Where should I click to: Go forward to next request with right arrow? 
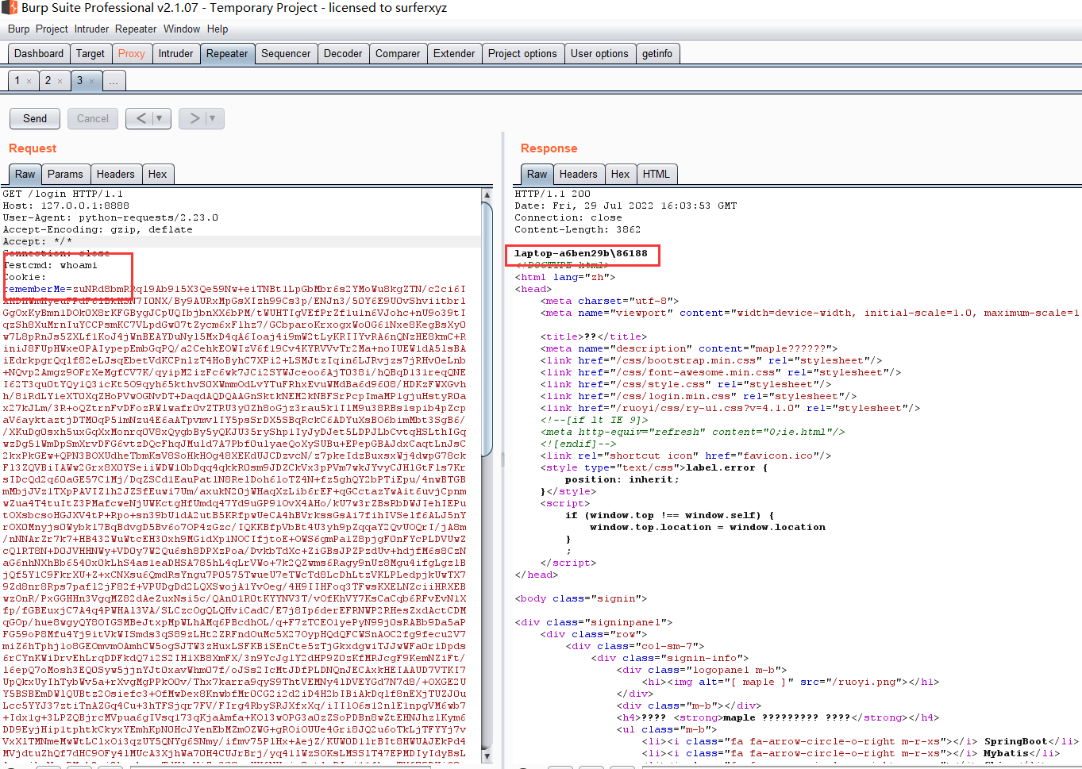click(x=194, y=118)
